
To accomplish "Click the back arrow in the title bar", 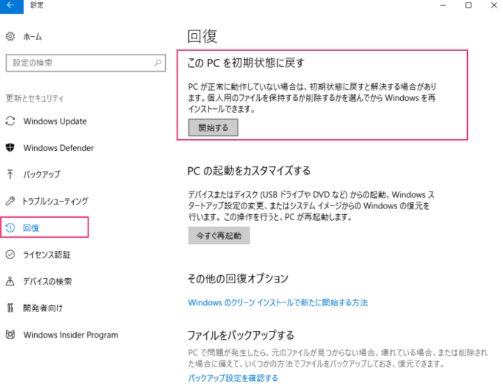I will tap(11, 6).
